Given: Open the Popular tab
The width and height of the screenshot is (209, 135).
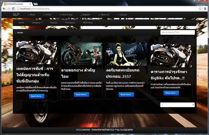Looking at the screenshot, I should 54,23.
